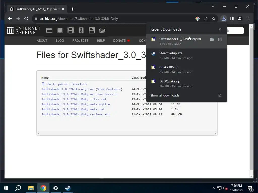This screenshot has height=193, width=258.
Task: Share this page using the share icon
Action: 206,19
